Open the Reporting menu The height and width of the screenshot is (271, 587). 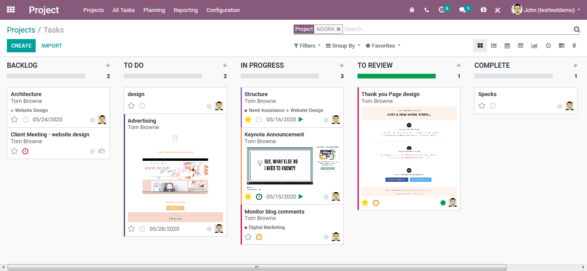pyautogui.click(x=186, y=10)
